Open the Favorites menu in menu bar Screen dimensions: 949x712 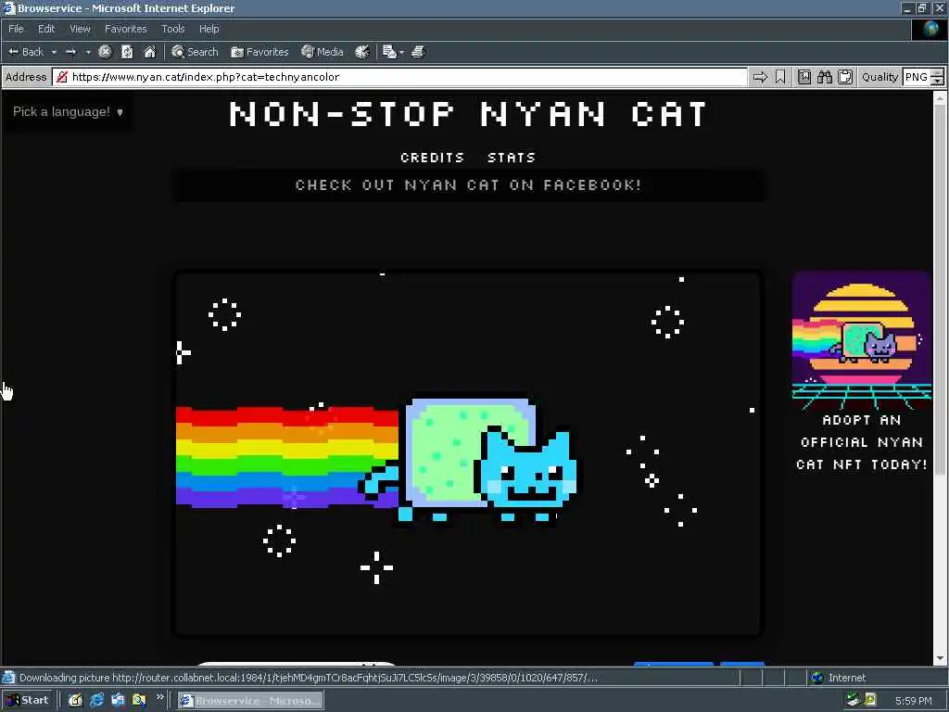[126, 29]
